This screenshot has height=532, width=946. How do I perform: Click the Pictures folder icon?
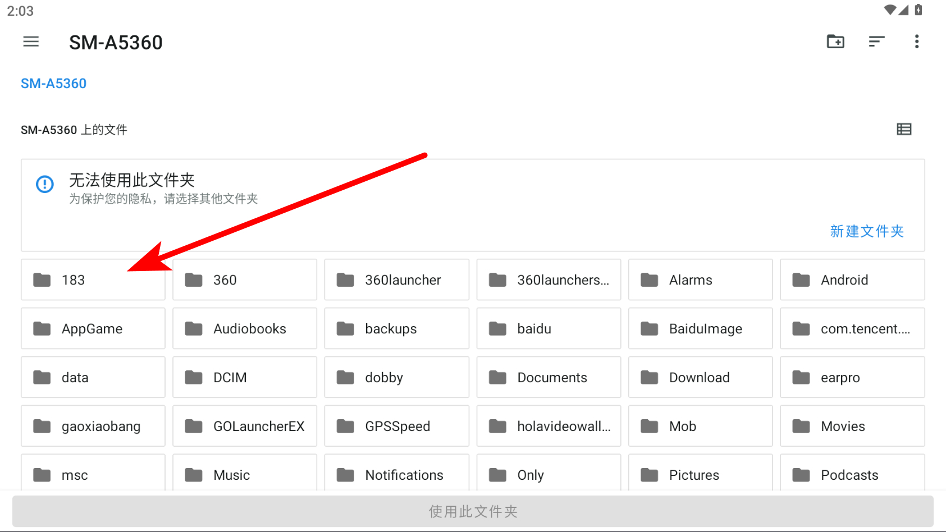pyautogui.click(x=650, y=475)
